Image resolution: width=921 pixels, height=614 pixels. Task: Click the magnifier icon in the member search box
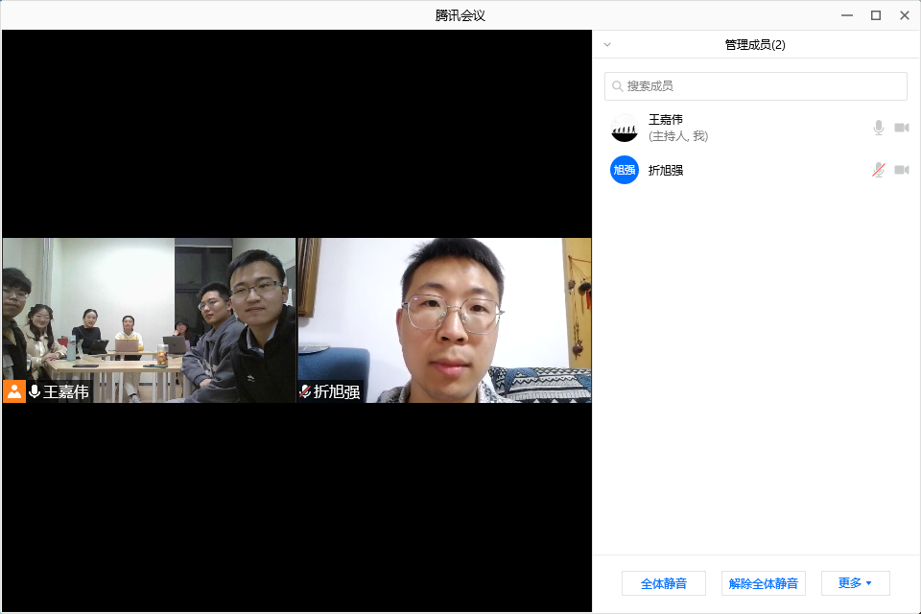618,86
